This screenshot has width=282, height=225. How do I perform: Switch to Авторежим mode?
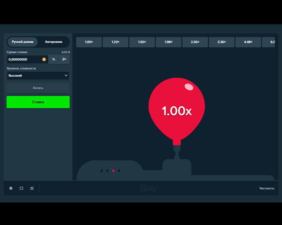[53, 42]
